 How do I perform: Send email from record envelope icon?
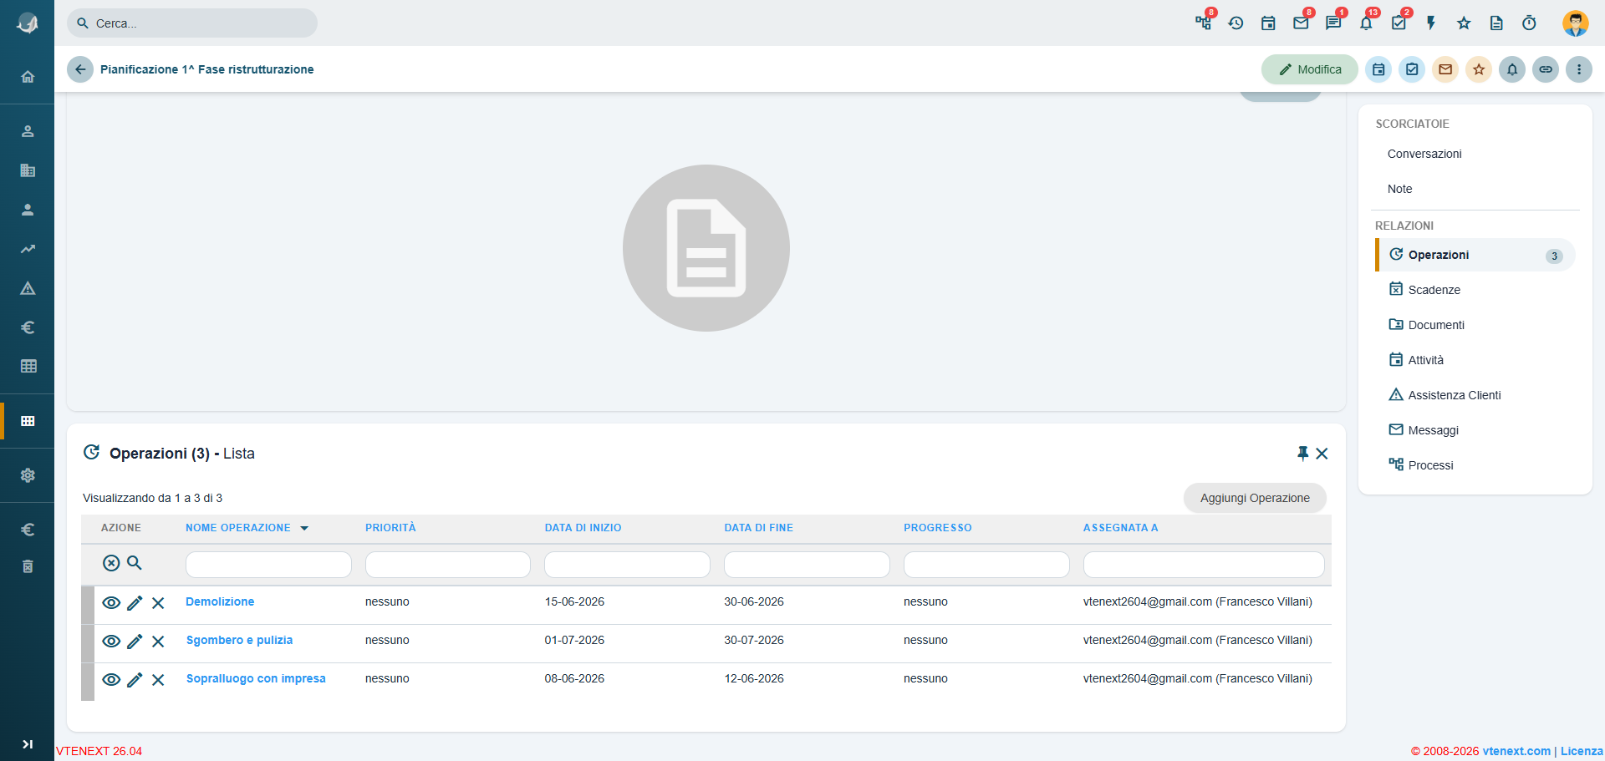pos(1445,69)
